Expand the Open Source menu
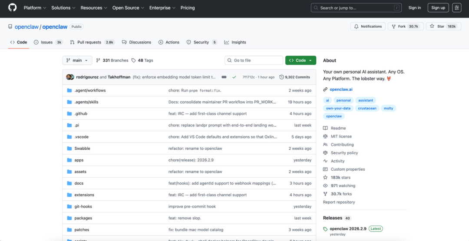469x241 pixels. (x=129, y=8)
